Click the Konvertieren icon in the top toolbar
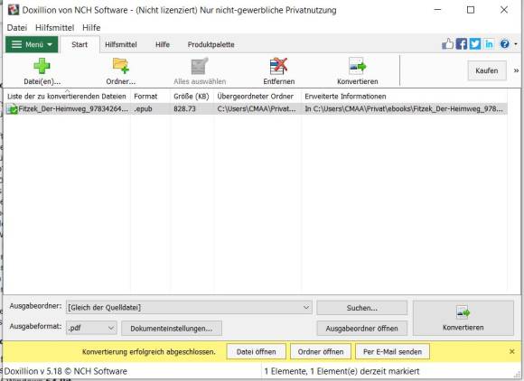The image size is (524, 381). point(357,66)
